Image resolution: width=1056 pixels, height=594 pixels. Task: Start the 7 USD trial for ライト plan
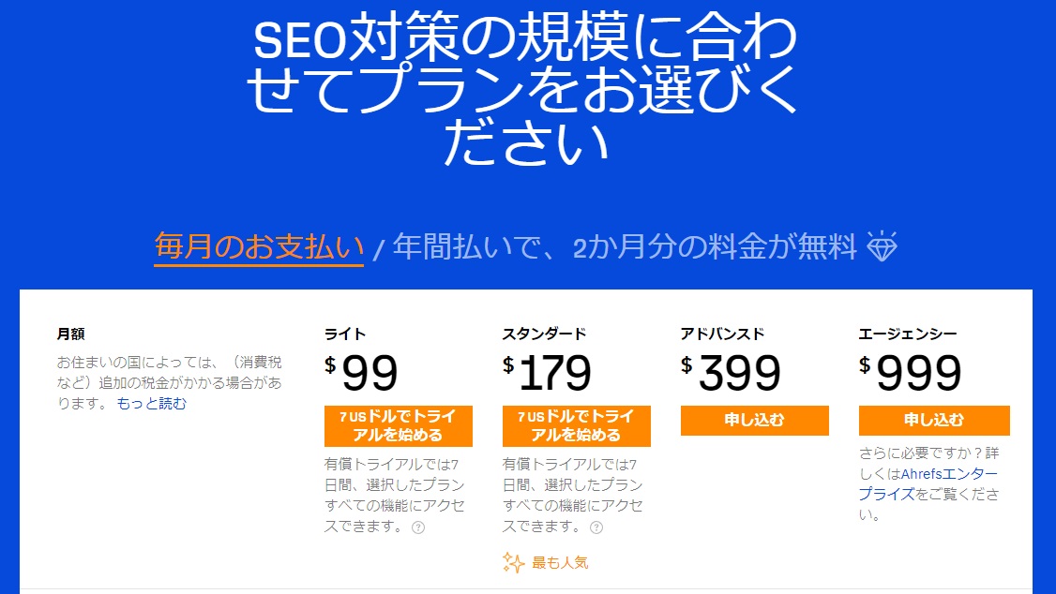tap(398, 425)
